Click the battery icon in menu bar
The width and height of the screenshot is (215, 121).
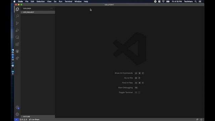[168, 1]
